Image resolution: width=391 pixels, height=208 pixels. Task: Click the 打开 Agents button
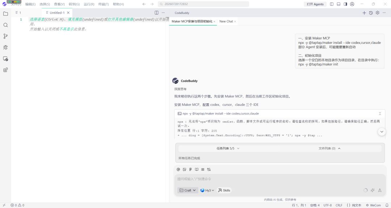[x=315, y=4]
